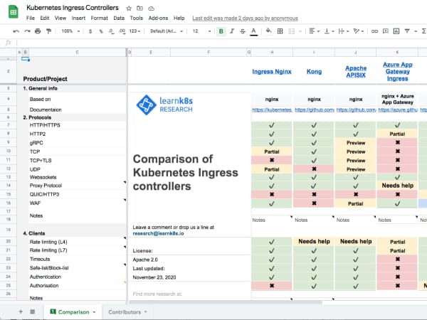Star the Kubernetes Ingress Controllers document
The width and height of the screenshot is (427, 320).
point(129,9)
